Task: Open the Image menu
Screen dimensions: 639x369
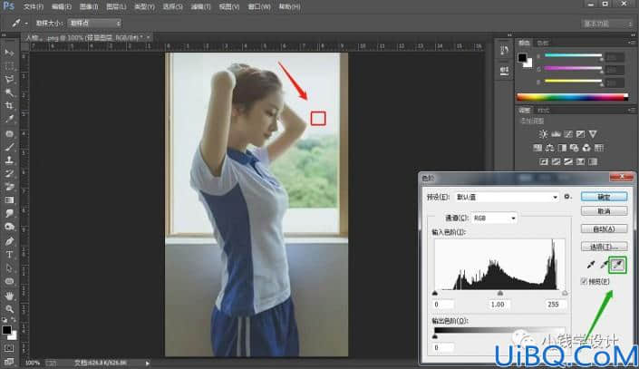Action: click(x=89, y=6)
